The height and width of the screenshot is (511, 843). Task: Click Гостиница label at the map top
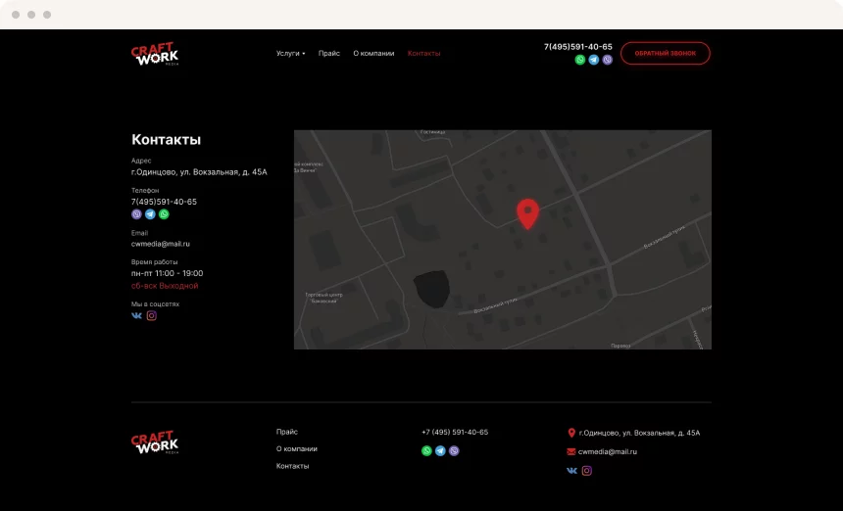(x=432, y=132)
